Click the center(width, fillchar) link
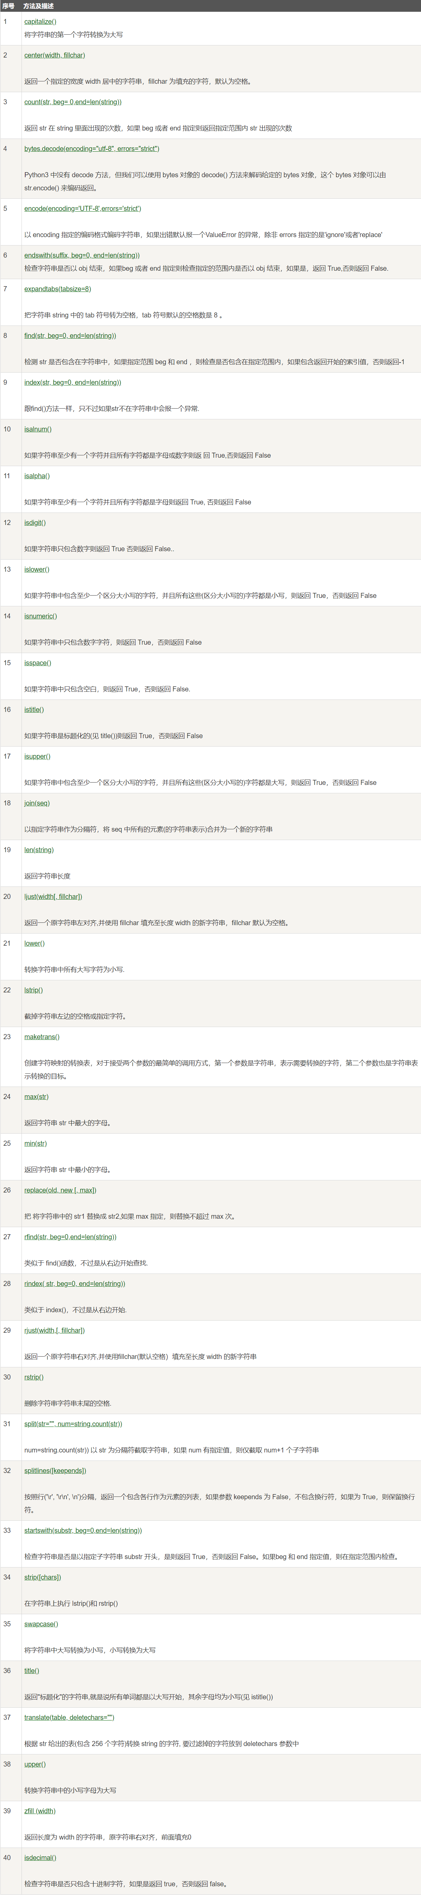The width and height of the screenshot is (421, 1895). tap(54, 55)
